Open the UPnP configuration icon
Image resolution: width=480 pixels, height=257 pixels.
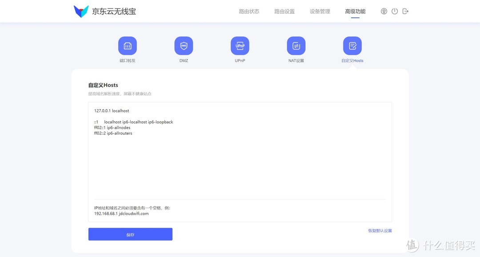tap(240, 45)
